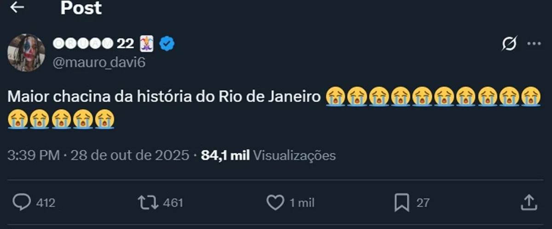Click the joker card emoji beside the name
The height and width of the screenshot is (229, 552).
147,44
